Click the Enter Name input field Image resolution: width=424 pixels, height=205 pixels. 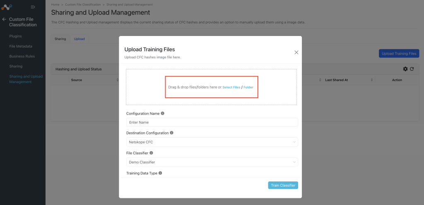tap(212, 122)
